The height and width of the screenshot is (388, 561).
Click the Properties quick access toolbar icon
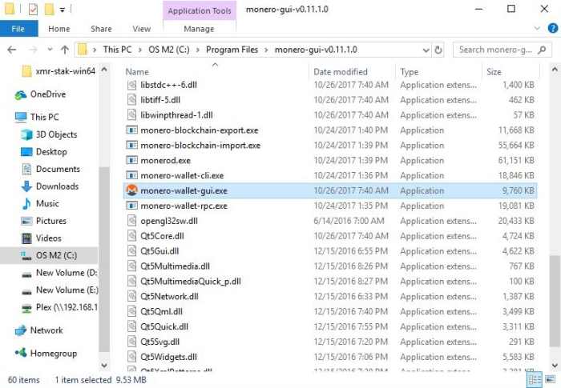[x=33, y=10]
